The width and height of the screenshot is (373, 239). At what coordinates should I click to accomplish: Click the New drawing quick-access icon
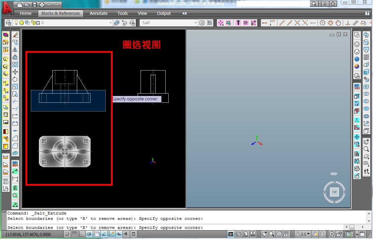tap(20, 5)
